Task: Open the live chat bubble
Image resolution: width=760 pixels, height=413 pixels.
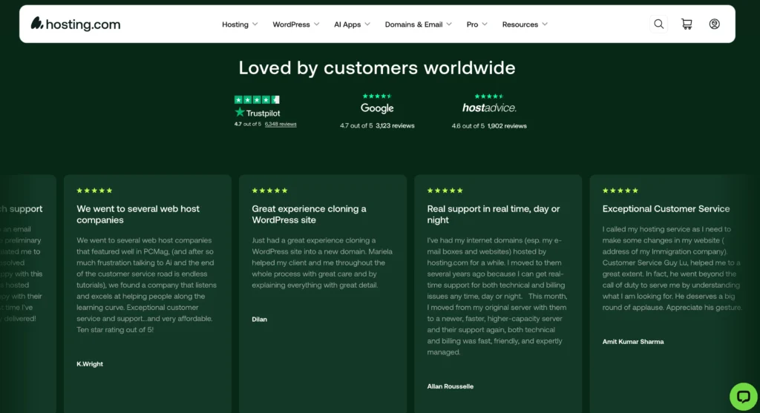Action: [743, 397]
